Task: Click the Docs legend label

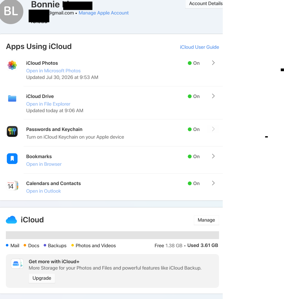Action: [x=34, y=246]
